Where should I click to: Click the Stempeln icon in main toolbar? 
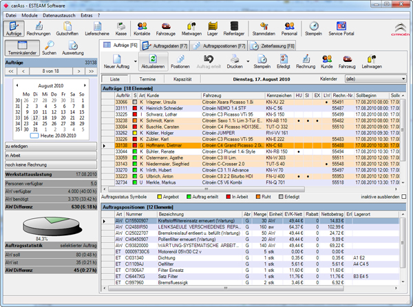[313, 28]
